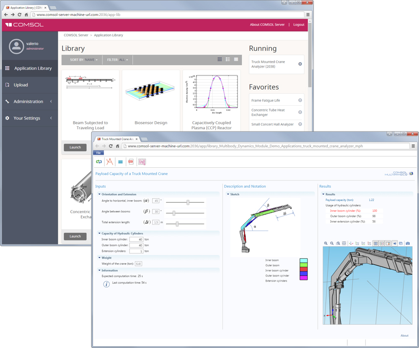
Task: Remove Concentric Tube Heat Exchanger from favorites
Action: 300,112
